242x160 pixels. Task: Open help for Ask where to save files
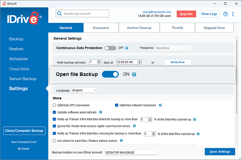[121, 140]
